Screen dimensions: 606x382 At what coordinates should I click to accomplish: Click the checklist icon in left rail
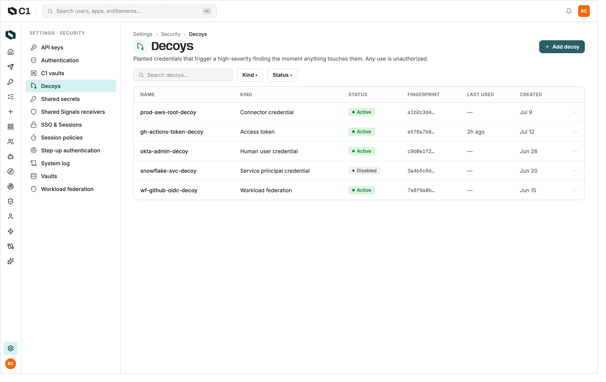click(10, 97)
